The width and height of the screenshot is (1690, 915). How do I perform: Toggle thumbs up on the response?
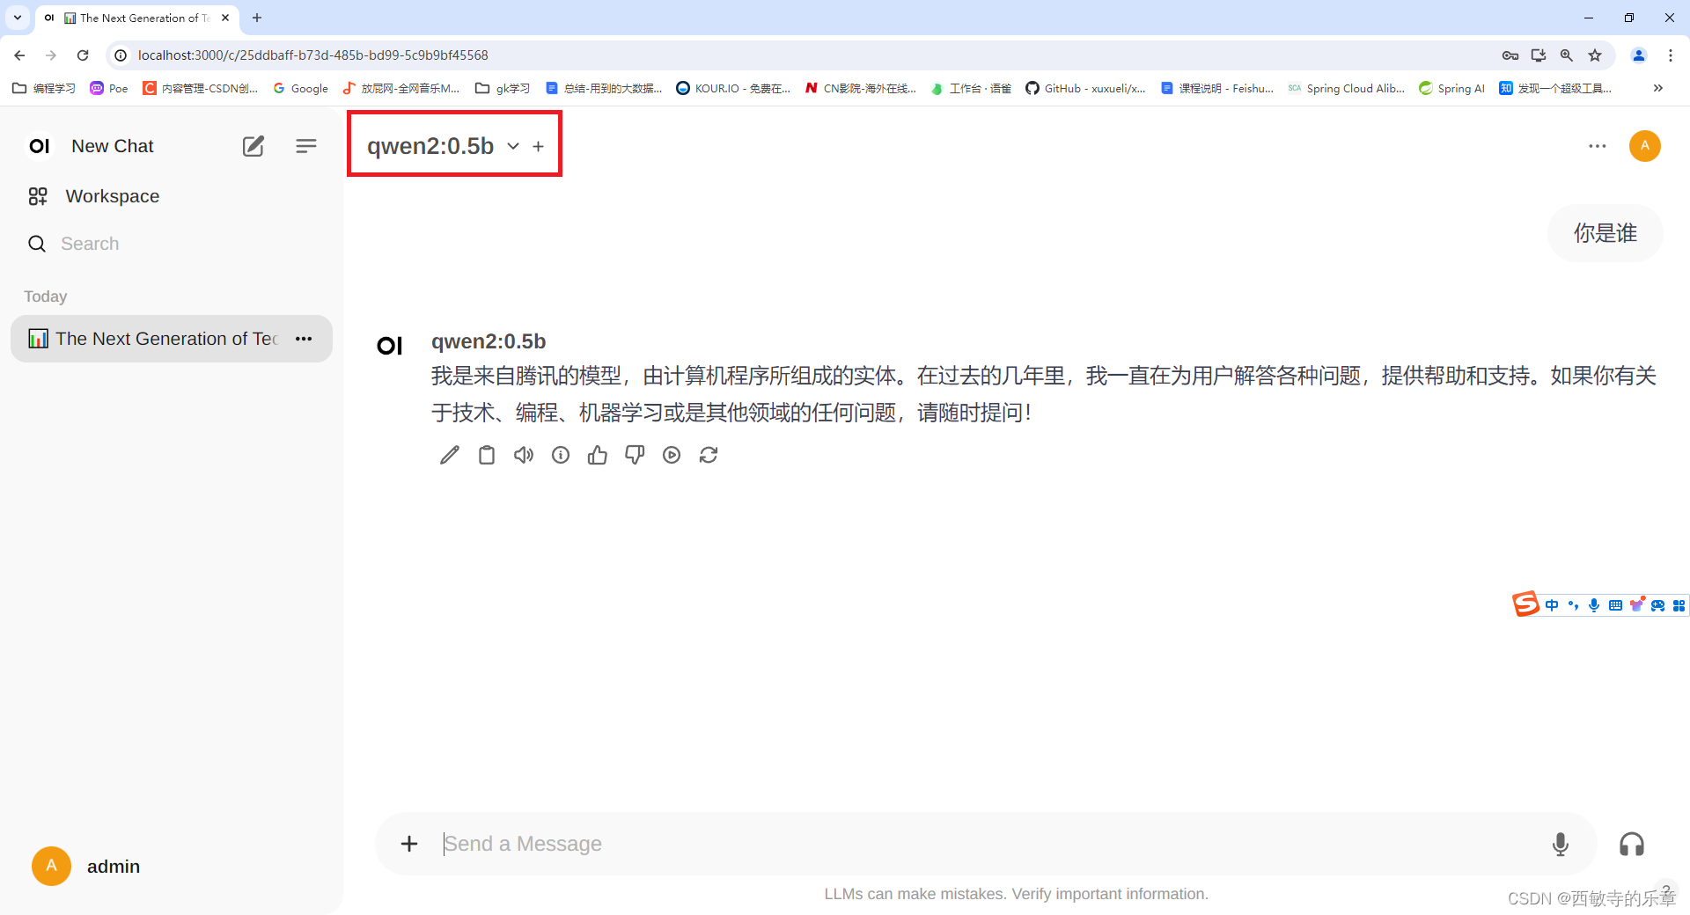[598, 455]
